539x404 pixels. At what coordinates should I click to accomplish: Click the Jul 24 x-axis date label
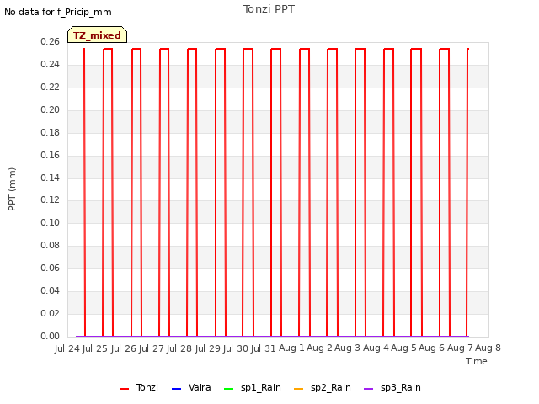pos(67,348)
